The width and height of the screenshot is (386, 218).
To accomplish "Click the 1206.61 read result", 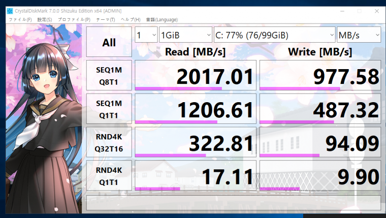I will (x=196, y=109).
